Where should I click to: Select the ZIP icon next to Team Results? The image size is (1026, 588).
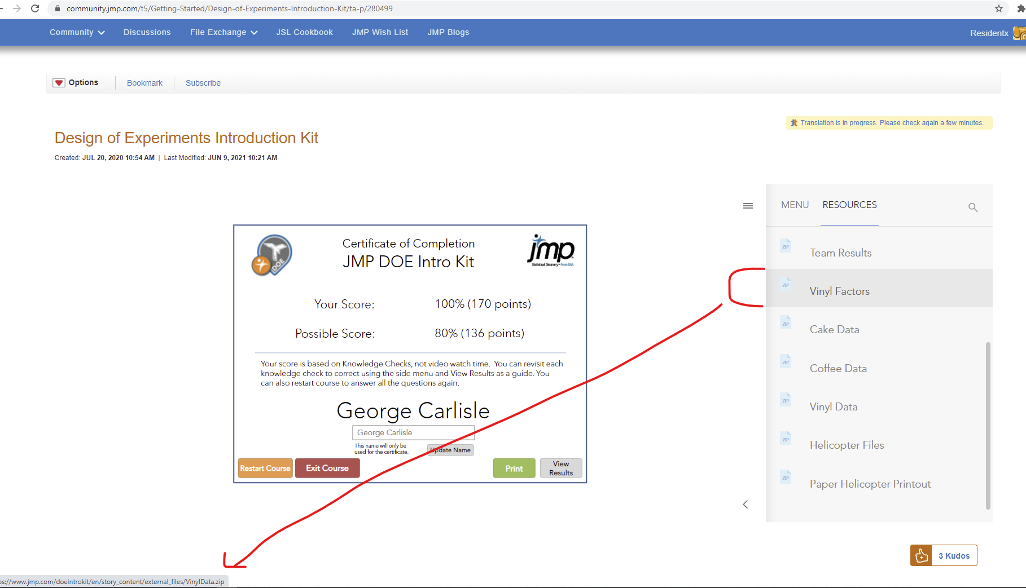786,245
